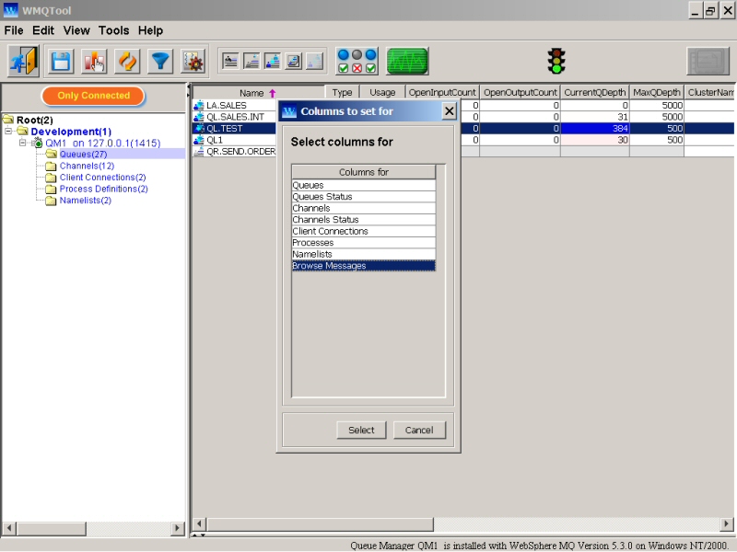Choose Client Connections in dialog list
The image size is (737, 552).
pyautogui.click(x=363, y=231)
